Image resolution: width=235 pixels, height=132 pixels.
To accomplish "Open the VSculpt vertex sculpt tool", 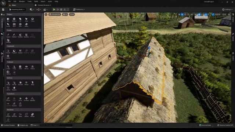I will coord(8,83).
